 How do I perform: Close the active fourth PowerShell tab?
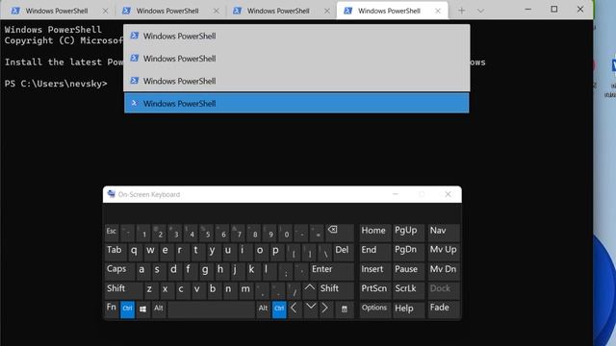(x=438, y=11)
